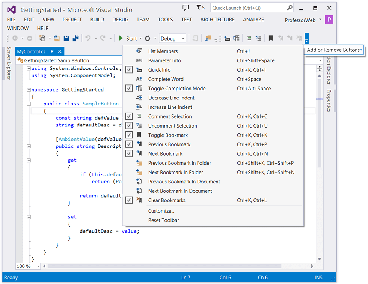Click the horizontal scrollbar thumb in editor
Screen dimensions: 368x284
[164, 266]
